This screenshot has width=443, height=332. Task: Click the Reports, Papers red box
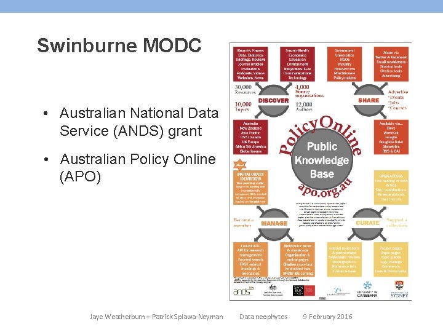click(250, 64)
